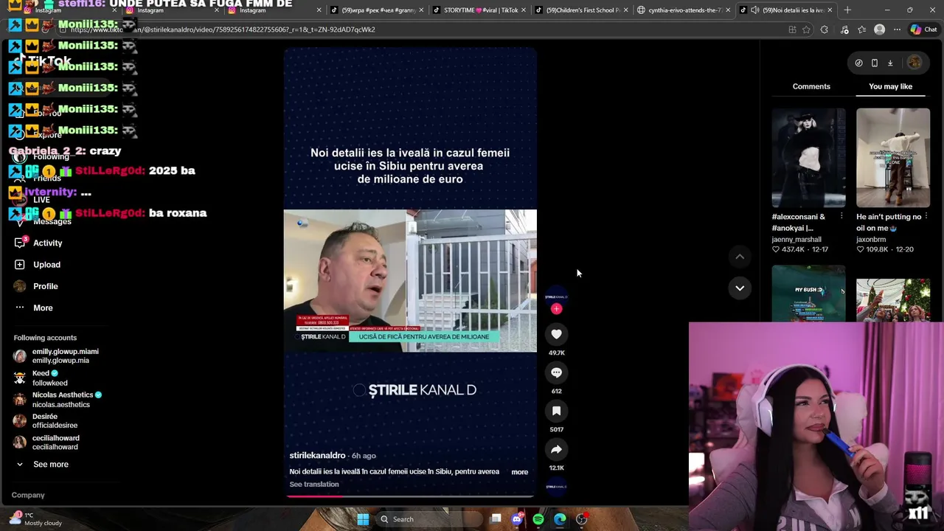Follow the creator with the red plus button
The width and height of the screenshot is (944, 531).
tap(556, 309)
